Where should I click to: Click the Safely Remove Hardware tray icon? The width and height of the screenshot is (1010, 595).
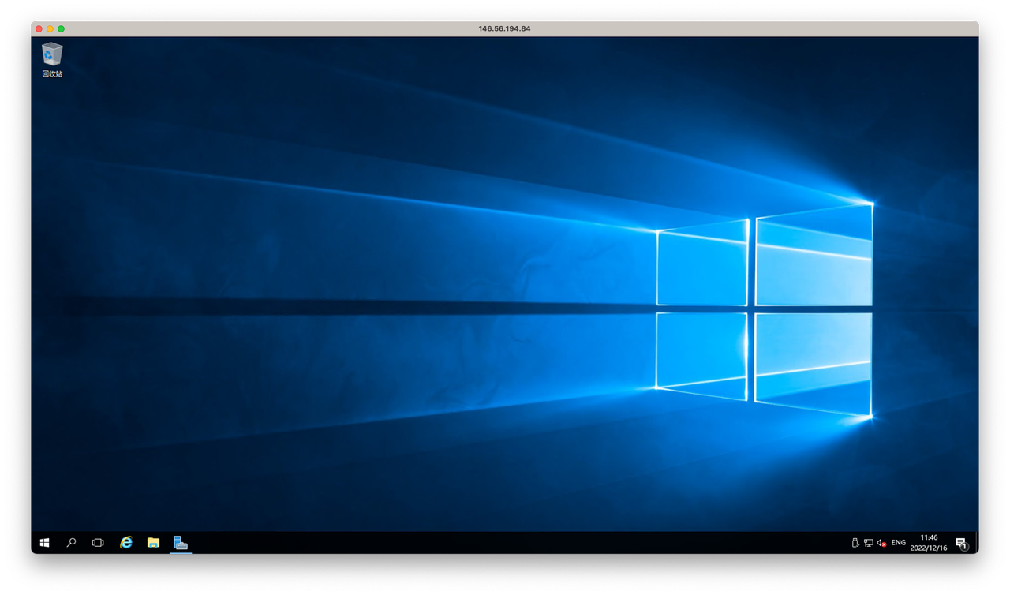pos(855,543)
